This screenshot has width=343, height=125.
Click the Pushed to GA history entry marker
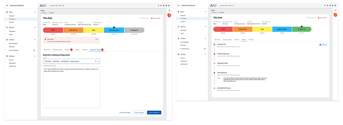(x=215, y=45)
